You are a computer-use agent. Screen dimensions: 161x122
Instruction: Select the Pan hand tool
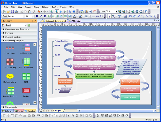point(146,11)
